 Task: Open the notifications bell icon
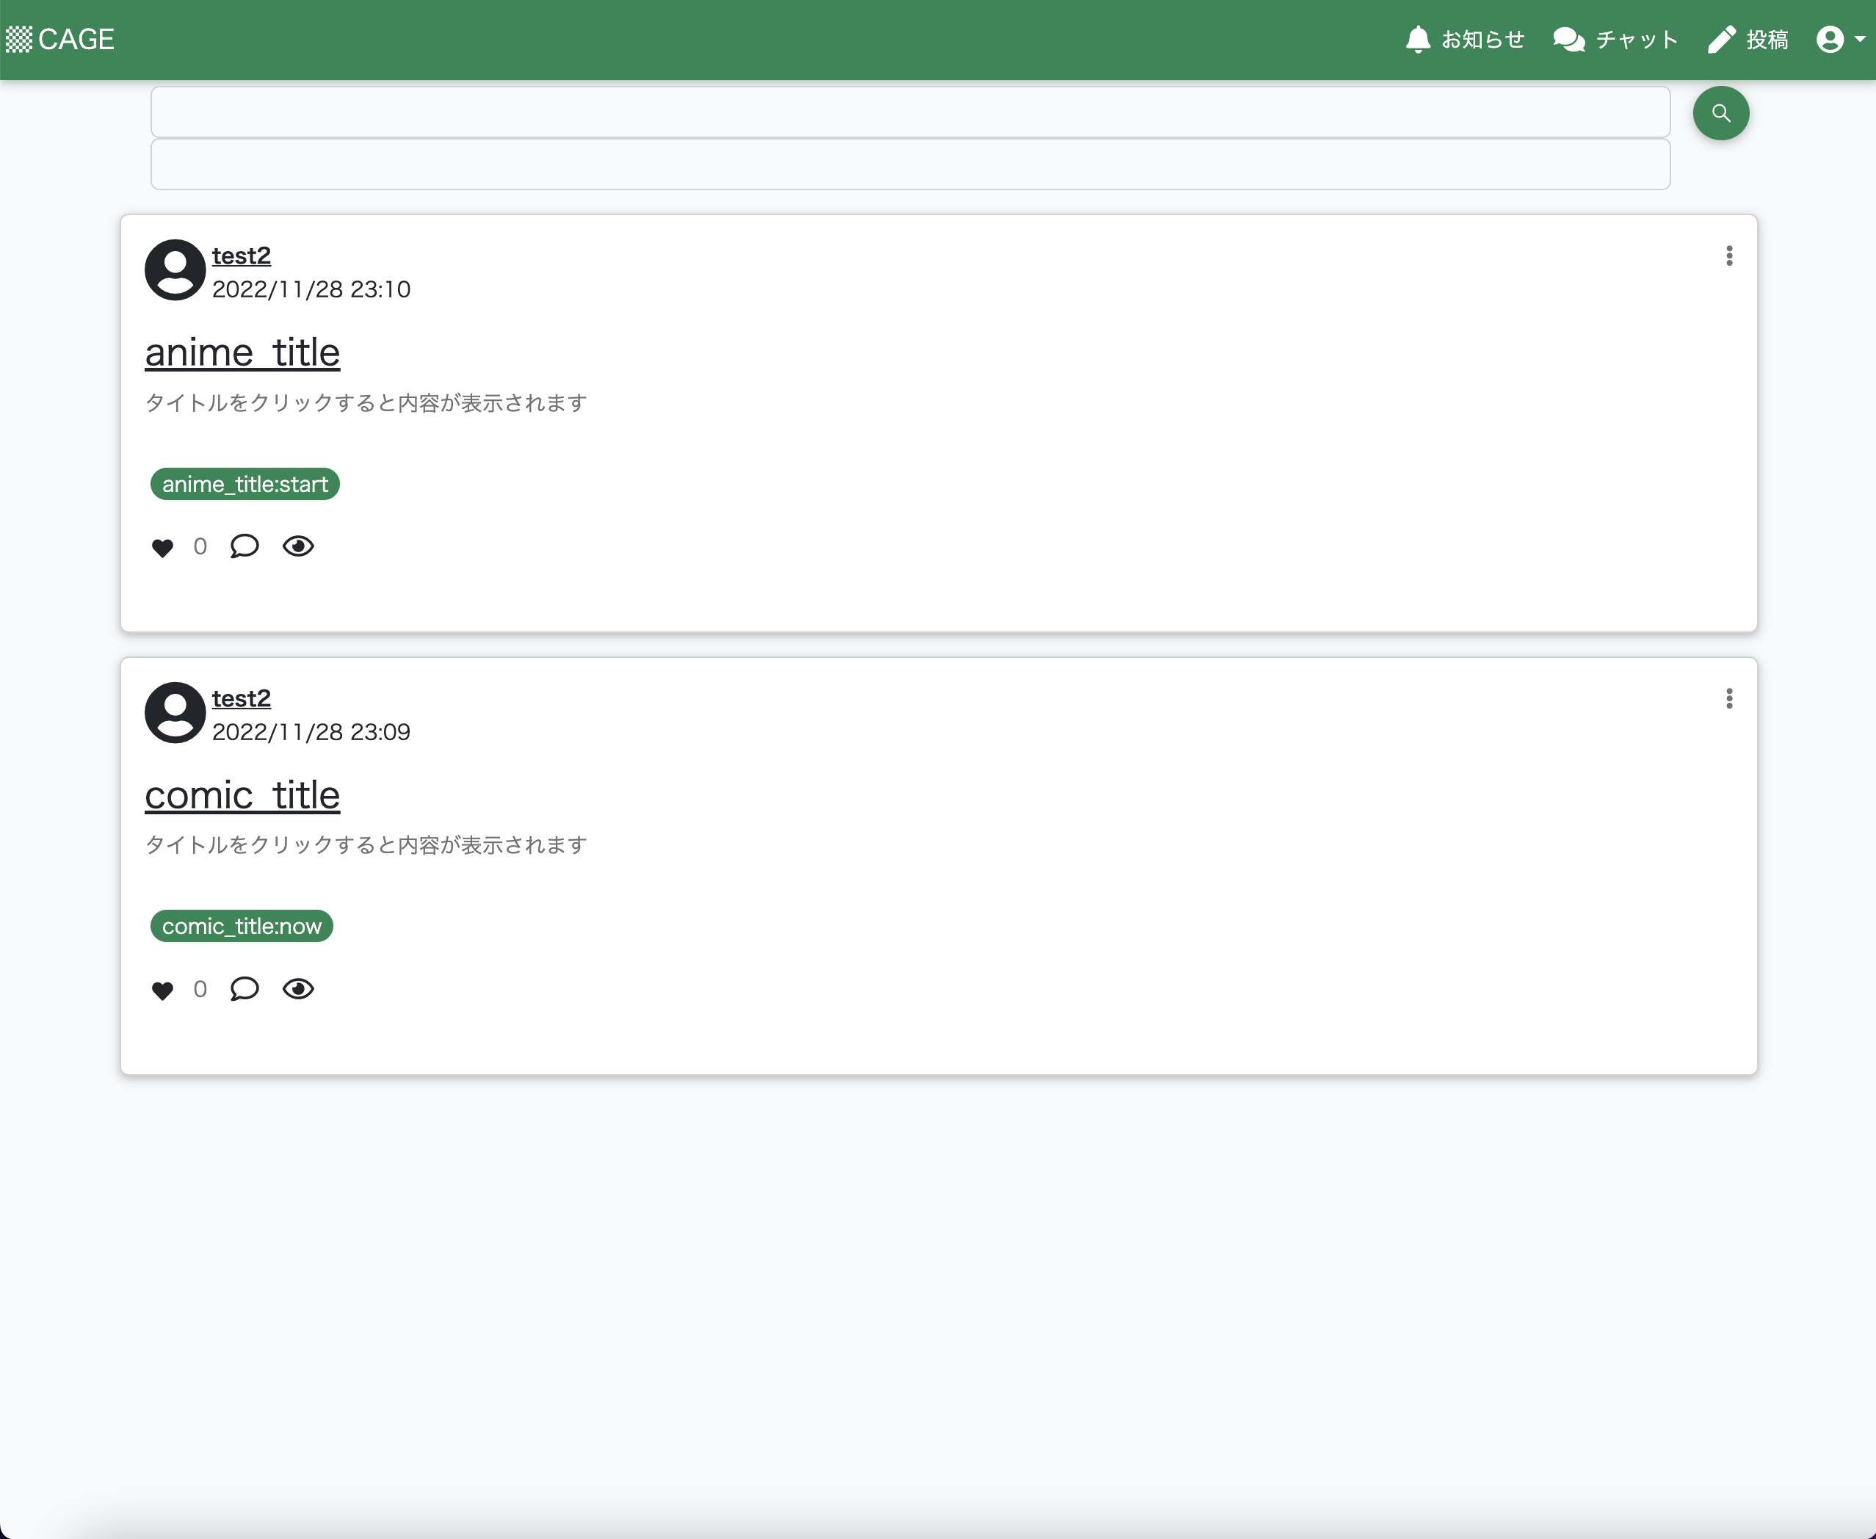(x=1419, y=39)
